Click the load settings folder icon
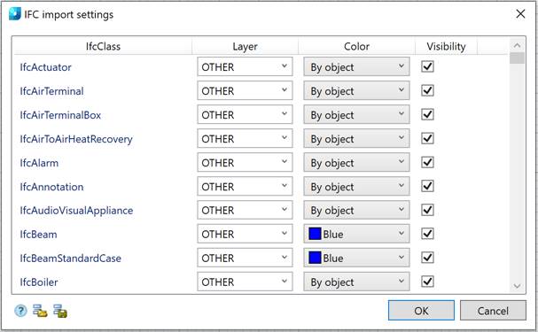The height and width of the screenshot is (332, 538). tap(40, 311)
